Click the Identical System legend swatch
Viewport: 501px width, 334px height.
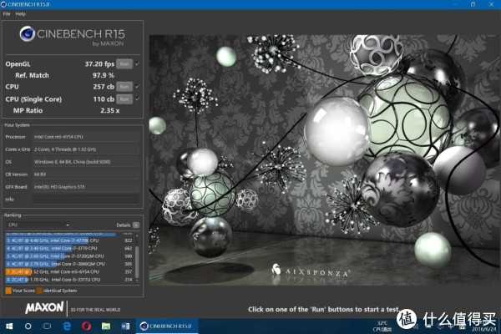tap(39, 291)
